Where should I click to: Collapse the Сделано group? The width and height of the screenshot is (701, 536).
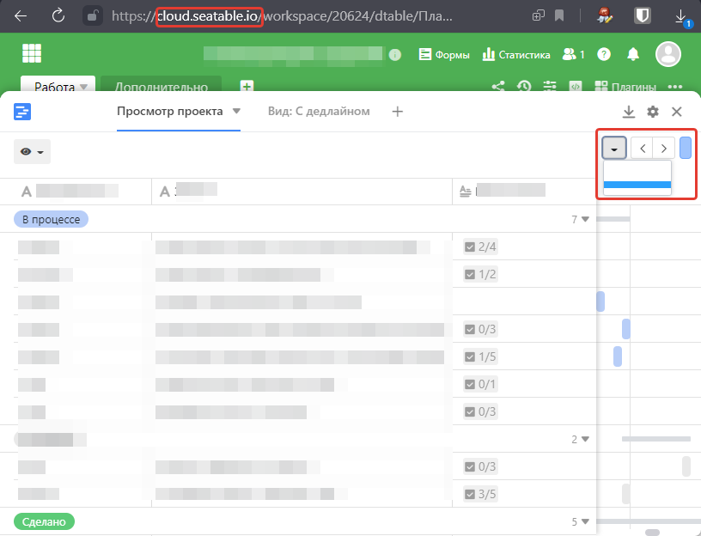click(x=585, y=521)
